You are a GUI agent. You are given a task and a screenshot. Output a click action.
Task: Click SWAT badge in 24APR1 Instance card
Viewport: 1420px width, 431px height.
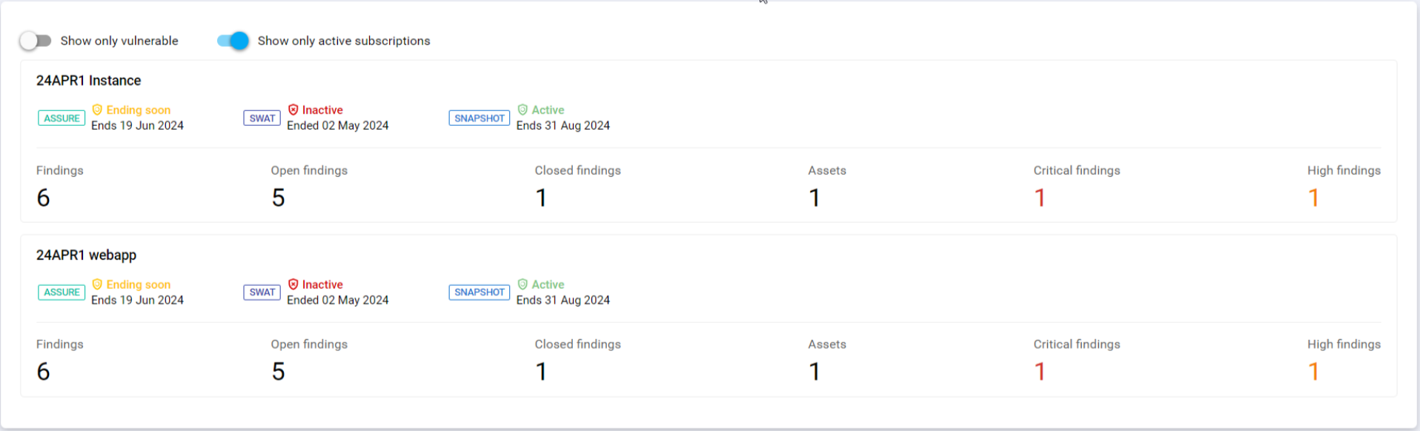pos(262,118)
